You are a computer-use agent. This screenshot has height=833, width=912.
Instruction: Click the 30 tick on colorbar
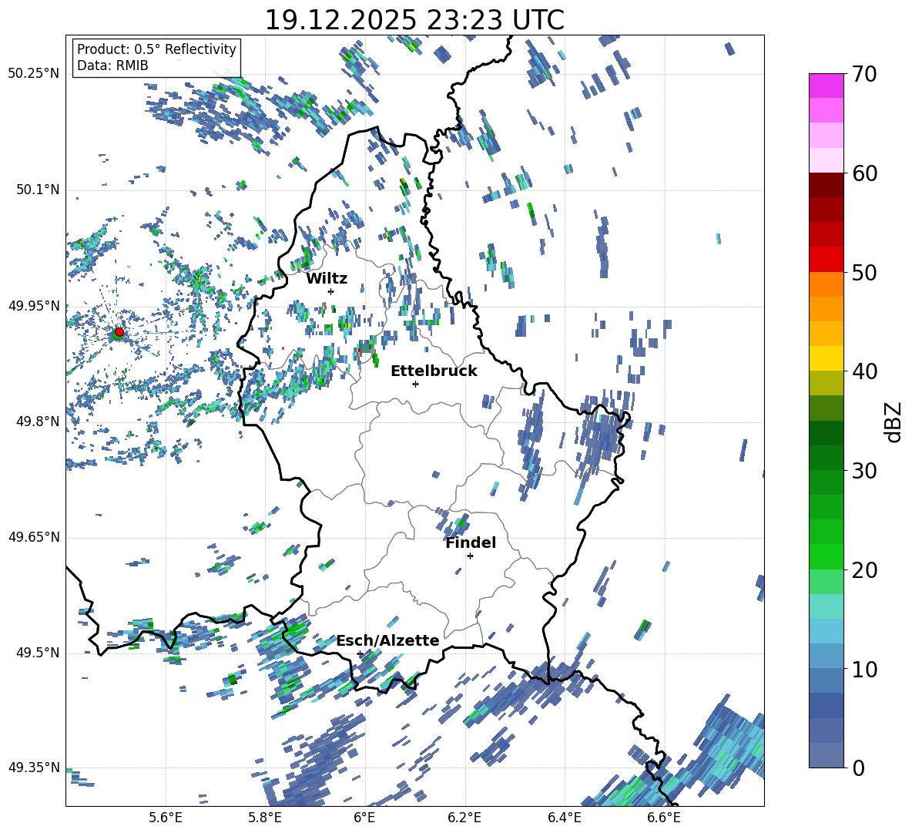pyautogui.click(x=864, y=471)
